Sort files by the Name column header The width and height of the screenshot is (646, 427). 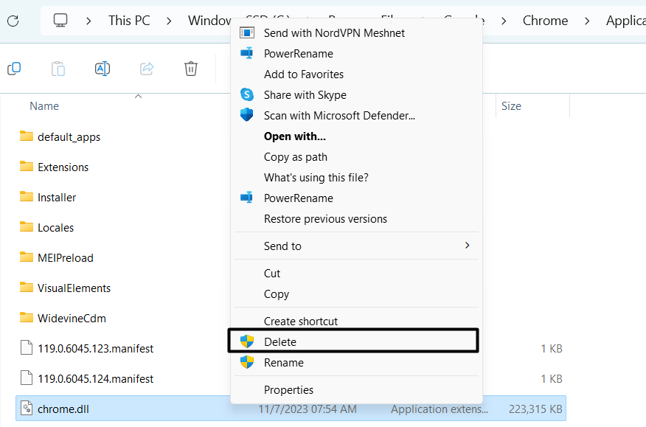[44, 106]
